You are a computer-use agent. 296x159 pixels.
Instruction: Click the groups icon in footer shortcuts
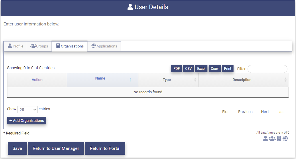[272, 139]
